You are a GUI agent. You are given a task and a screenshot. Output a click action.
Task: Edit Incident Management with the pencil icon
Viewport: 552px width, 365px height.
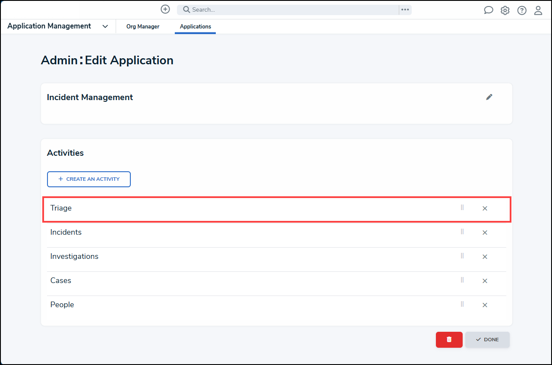coord(489,97)
